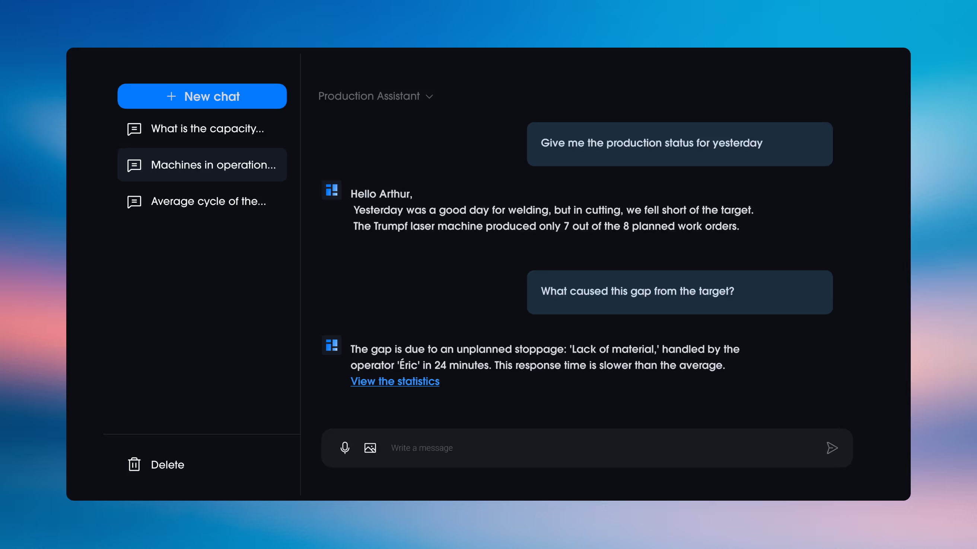The image size is (977, 549).
Task: Open the View the statistics link
Action: pos(395,381)
